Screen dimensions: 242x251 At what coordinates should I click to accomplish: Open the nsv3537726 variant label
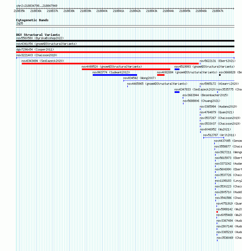coord(228,175)
